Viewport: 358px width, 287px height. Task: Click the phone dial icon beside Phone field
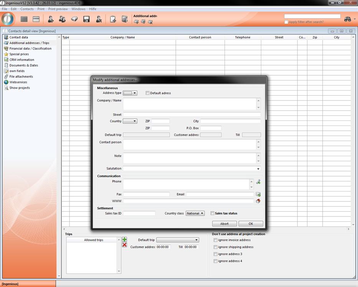(x=258, y=182)
